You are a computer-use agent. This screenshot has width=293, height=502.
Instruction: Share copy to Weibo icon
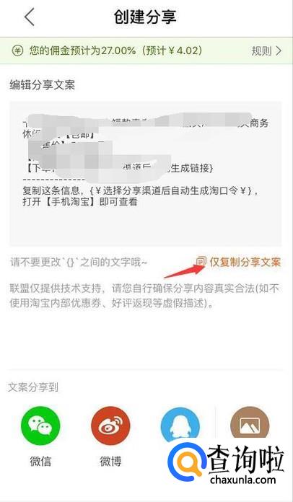[110, 426]
